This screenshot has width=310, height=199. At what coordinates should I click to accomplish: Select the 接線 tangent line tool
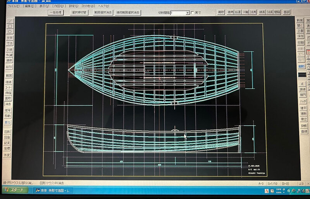pos(302,89)
